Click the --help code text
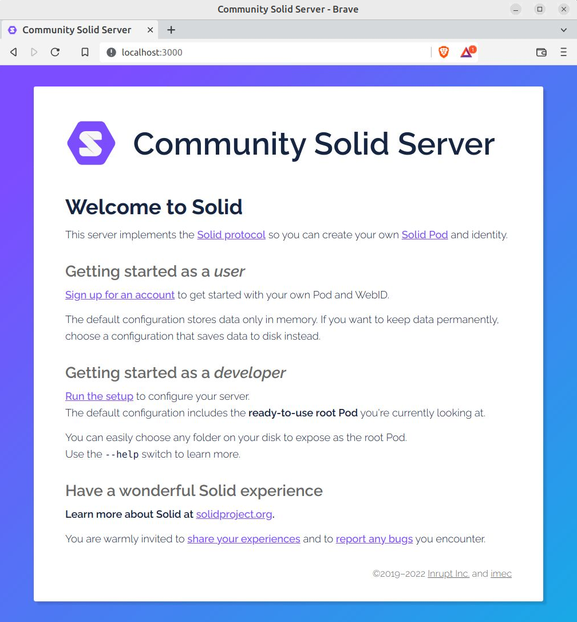The image size is (577, 622). coord(122,454)
